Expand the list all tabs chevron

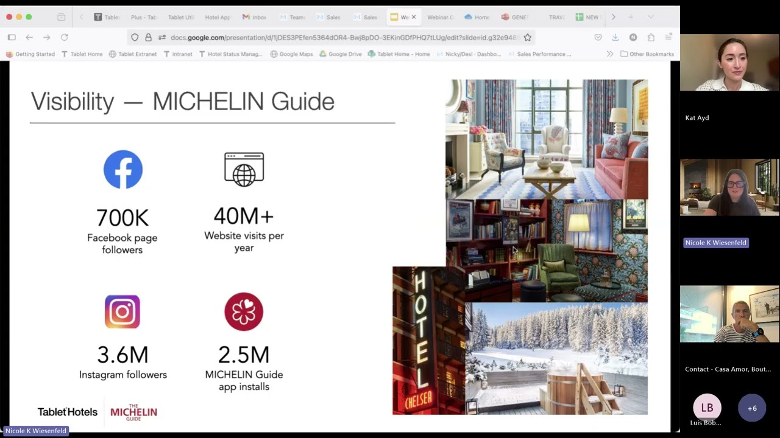pos(650,17)
